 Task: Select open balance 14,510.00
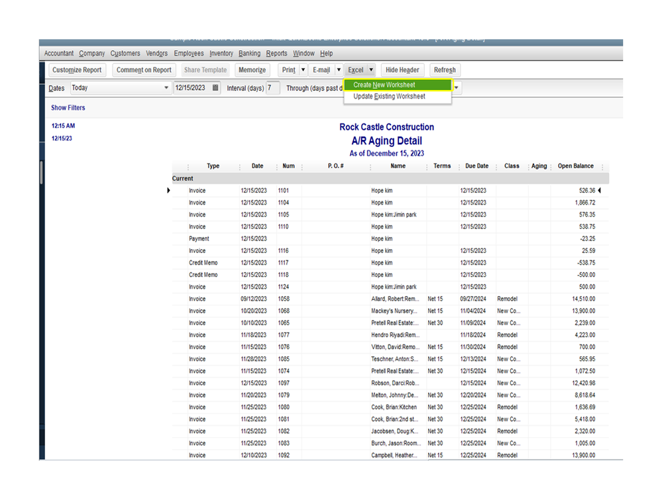[x=584, y=299]
